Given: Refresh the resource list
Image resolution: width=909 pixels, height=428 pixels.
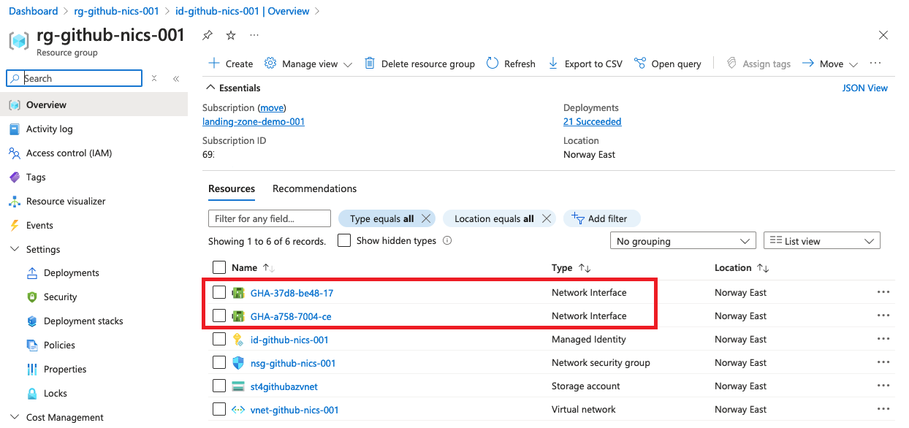Looking at the screenshot, I should [x=511, y=64].
